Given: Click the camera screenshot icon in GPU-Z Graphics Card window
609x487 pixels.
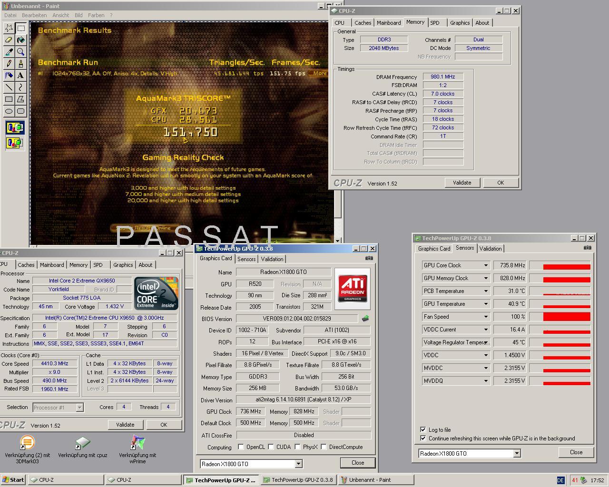Looking at the screenshot, I should click(x=369, y=258).
